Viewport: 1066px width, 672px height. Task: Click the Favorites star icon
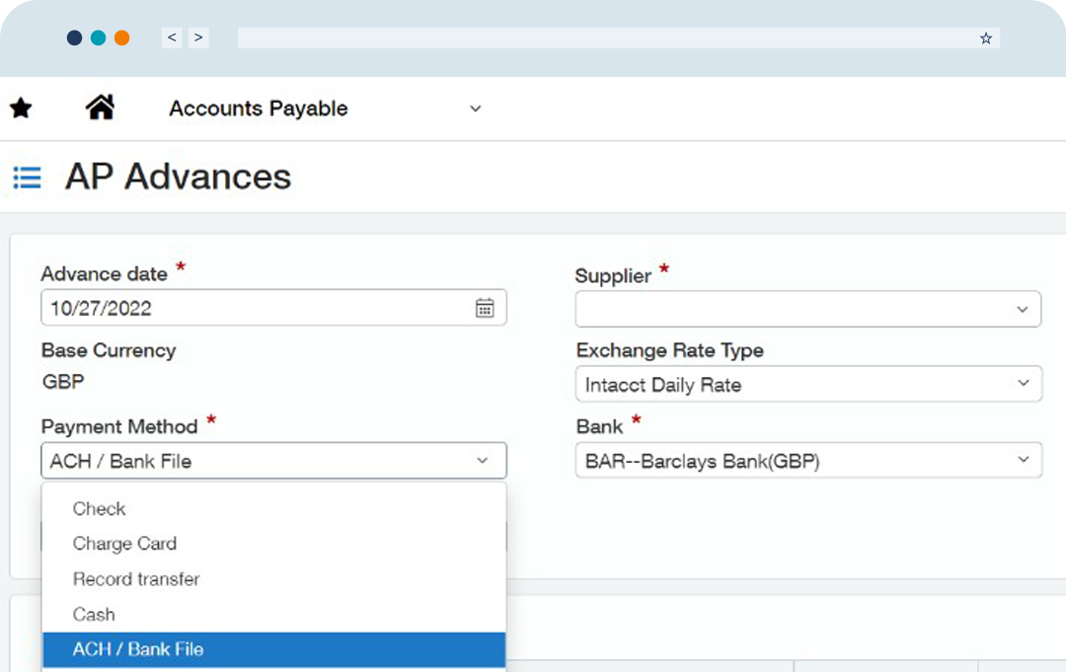pos(21,109)
